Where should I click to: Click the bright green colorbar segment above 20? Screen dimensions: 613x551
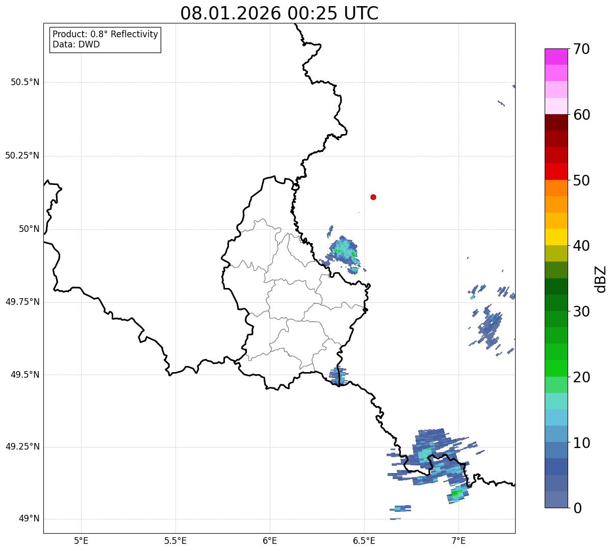556,369
